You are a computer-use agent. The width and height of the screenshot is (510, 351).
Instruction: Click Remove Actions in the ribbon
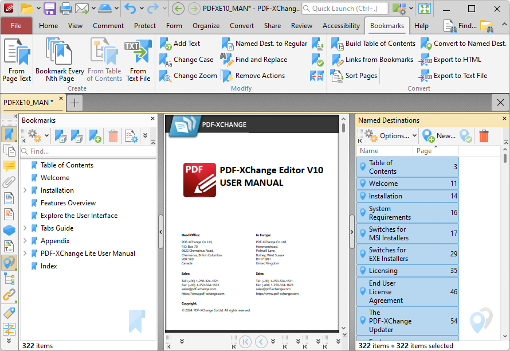[x=253, y=76]
